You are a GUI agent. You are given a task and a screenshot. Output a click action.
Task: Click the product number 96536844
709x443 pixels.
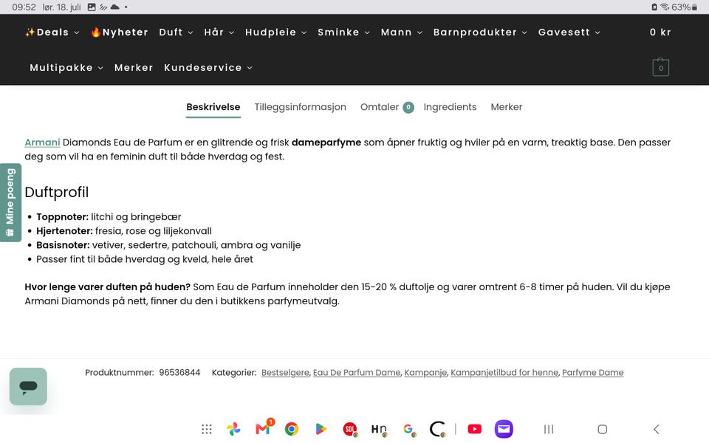click(x=179, y=372)
